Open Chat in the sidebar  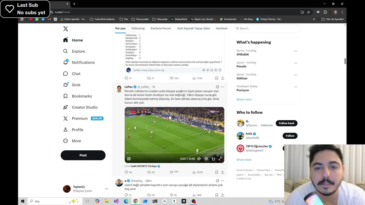(x=72, y=74)
